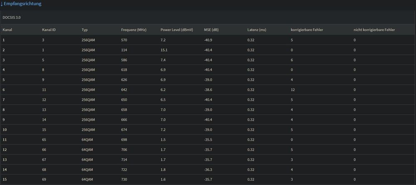The width and height of the screenshot is (416, 185).
Task: Select the korrigierbare Fehler value 12
Action: click(293, 90)
